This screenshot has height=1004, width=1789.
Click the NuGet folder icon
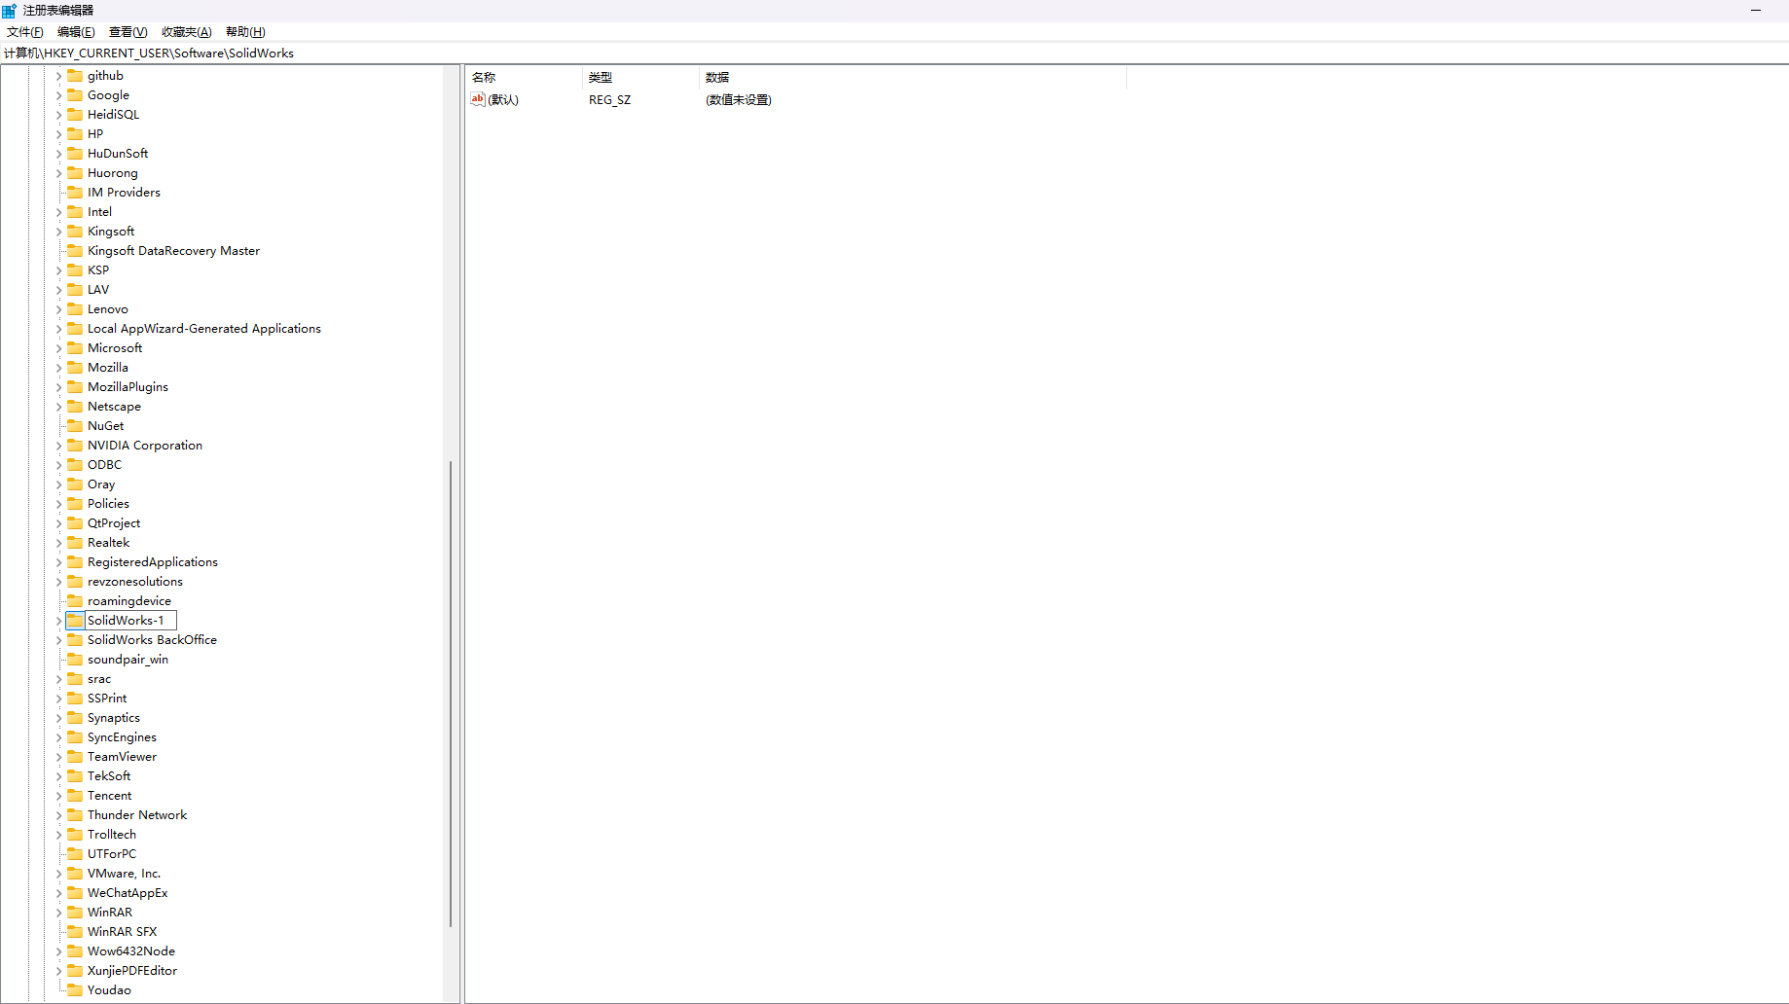75,425
